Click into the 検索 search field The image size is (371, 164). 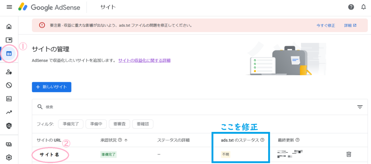pos(181,107)
